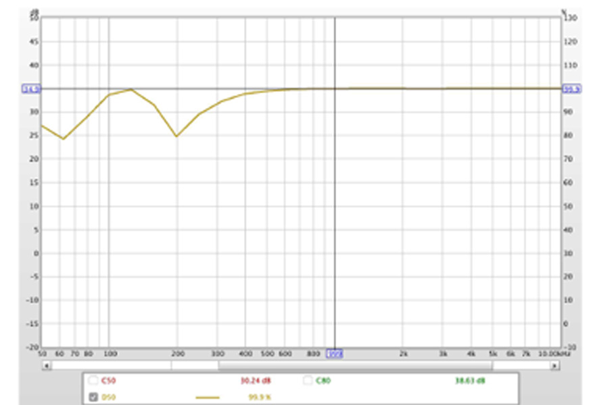Viewport: 595px width, 405px height.
Task: Enable the C50 trace checkbox
Action: point(93,381)
